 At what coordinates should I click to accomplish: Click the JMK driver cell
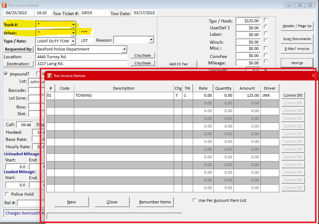pos(270,96)
